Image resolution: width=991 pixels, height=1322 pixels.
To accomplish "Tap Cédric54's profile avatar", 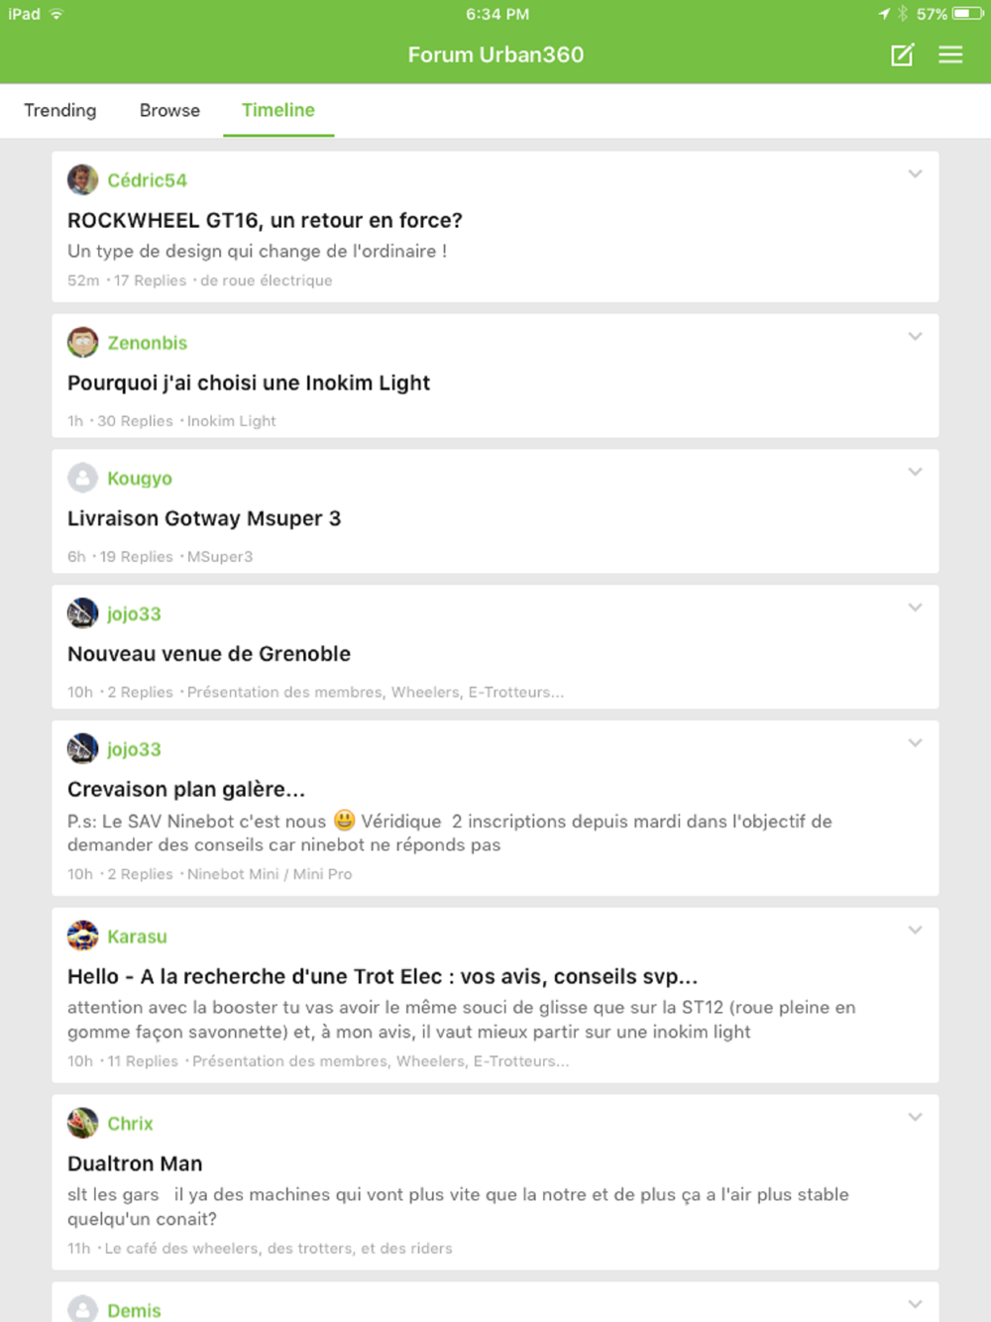I will pyautogui.click(x=82, y=180).
